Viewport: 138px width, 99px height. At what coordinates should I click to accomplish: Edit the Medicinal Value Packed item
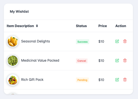pyautogui.click(x=117, y=60)
